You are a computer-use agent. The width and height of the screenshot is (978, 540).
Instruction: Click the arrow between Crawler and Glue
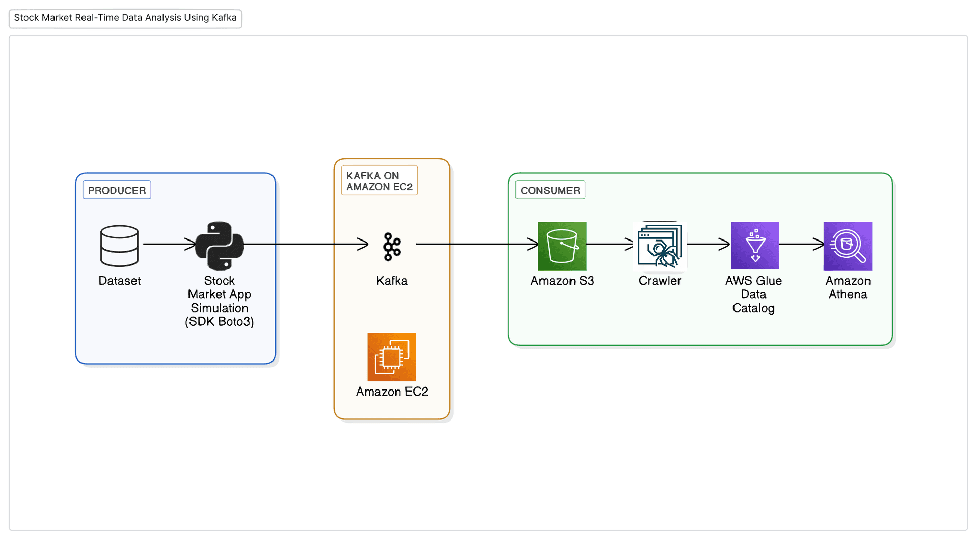tap(708, 244)
